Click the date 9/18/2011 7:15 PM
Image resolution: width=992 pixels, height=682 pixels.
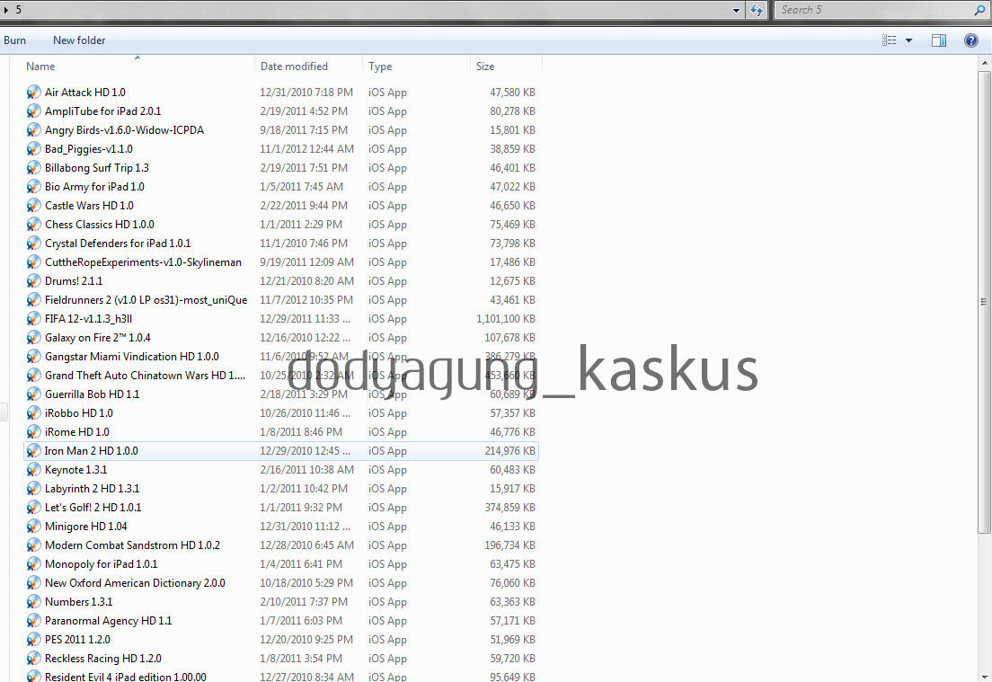(x=304, y=130)
